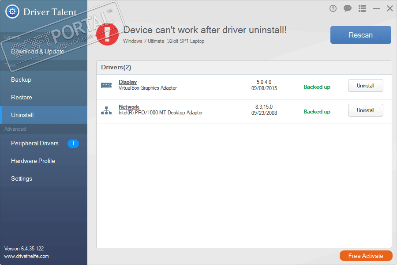
Task: Click the date 09/23/2008
Action: point(264,113)
